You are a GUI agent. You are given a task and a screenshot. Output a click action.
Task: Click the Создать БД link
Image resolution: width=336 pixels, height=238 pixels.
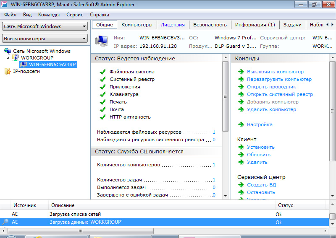[261, 184]
